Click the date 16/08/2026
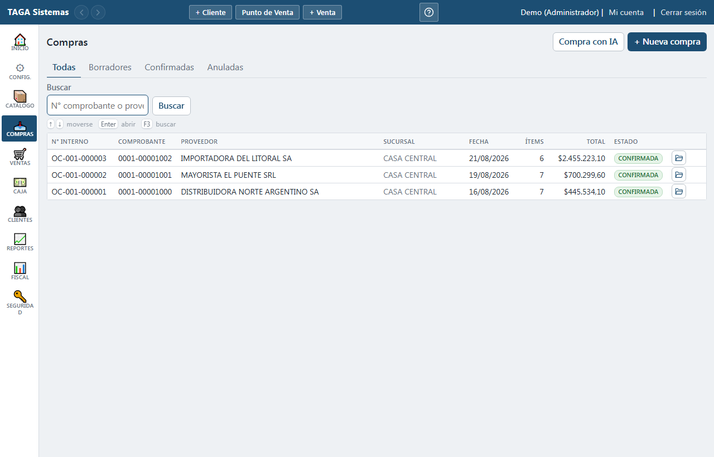 click(489, 192)
